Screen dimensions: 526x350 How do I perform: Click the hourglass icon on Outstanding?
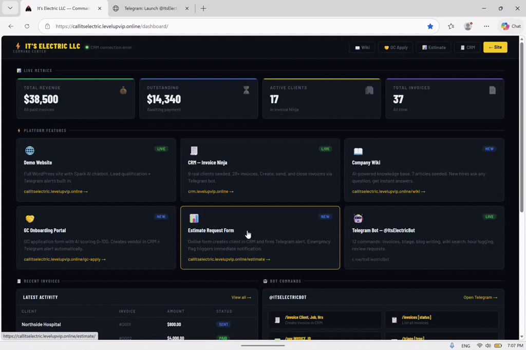[246, 90]
